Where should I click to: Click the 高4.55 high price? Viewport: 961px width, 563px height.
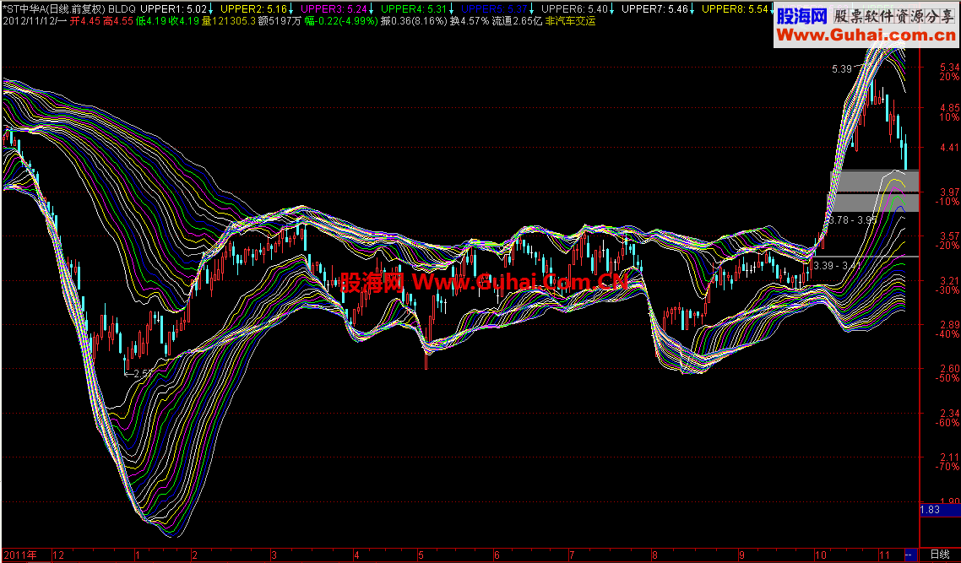pos(118,21)
